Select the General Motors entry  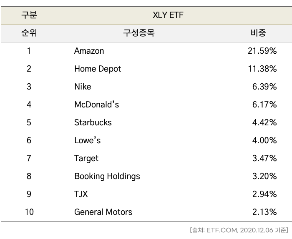pyautogui.click(x=103, y=212)
